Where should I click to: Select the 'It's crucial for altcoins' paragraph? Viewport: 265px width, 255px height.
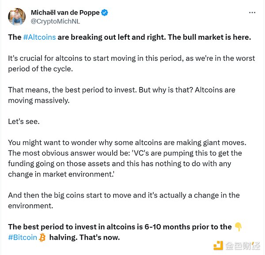pyautogui.click(x=131, y=63)
